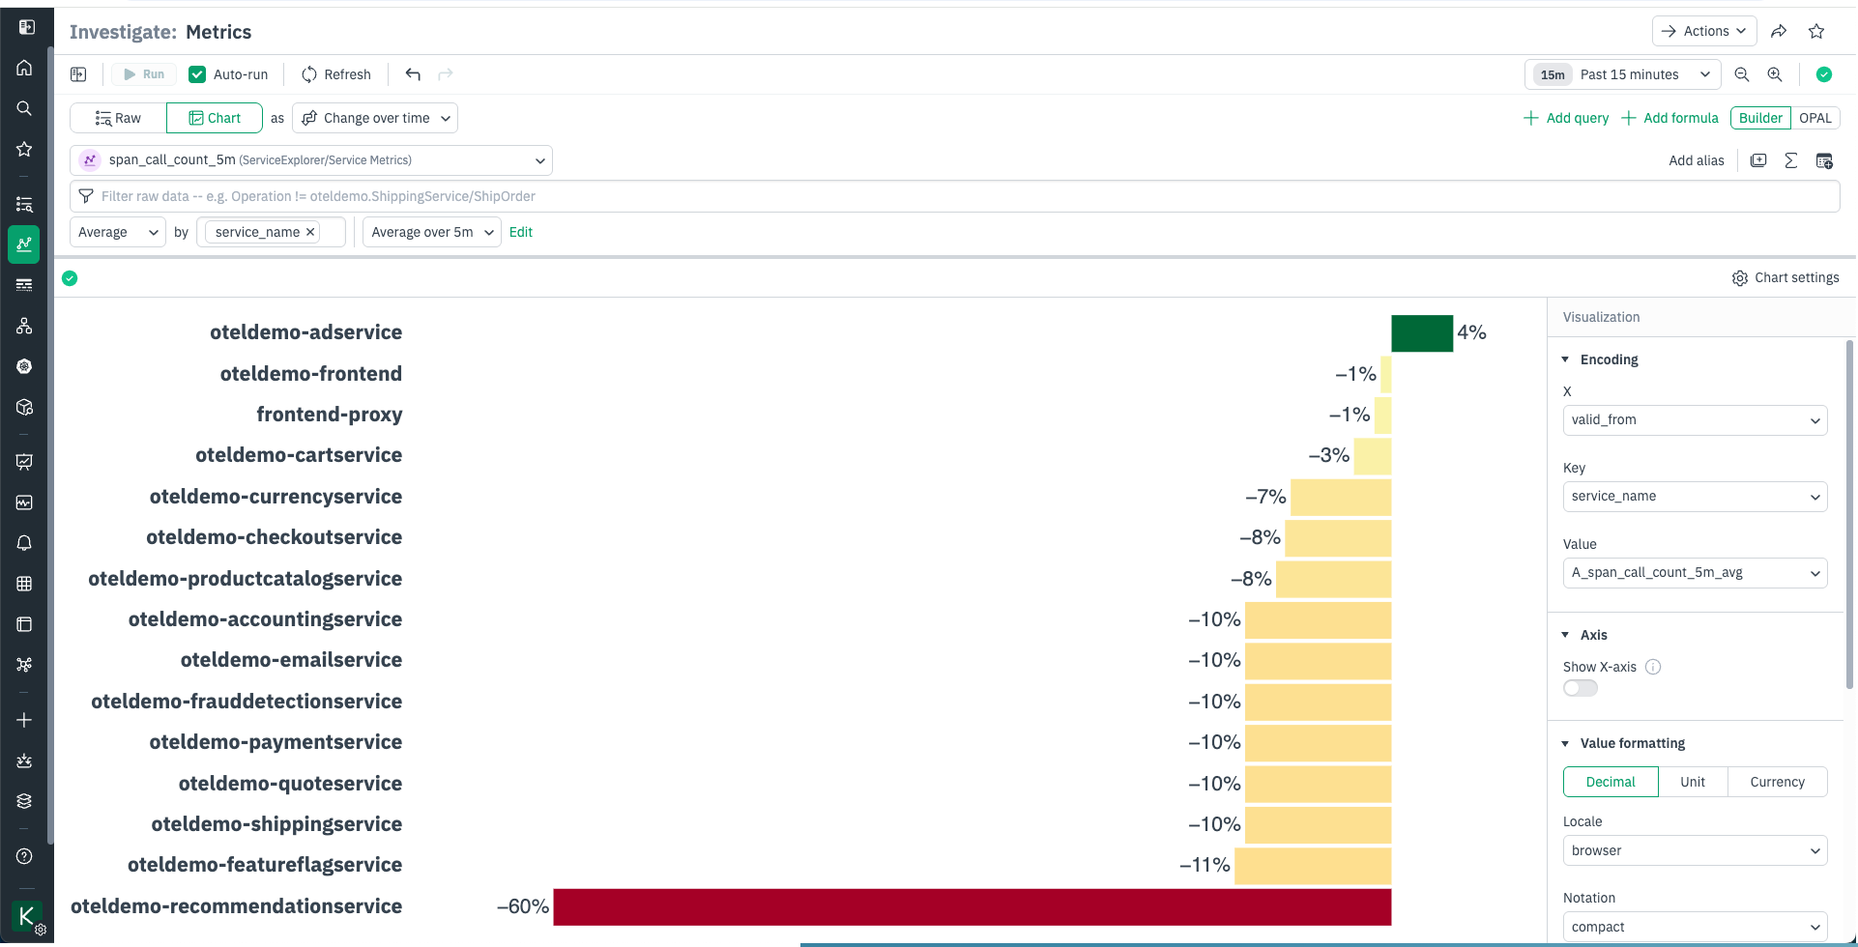Switch query mode to OPAL
The width and height of the screenshot is (1858, 947).
1814,118
